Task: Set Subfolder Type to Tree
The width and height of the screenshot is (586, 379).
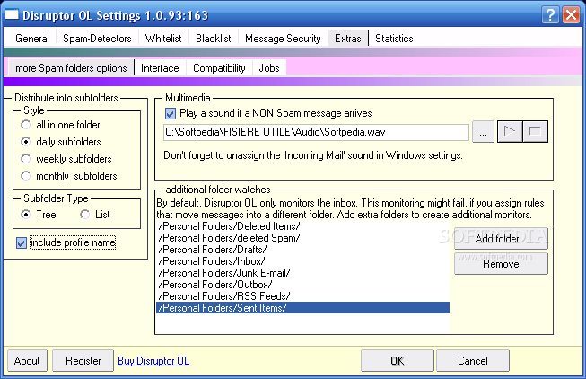Action: (39, 215)
